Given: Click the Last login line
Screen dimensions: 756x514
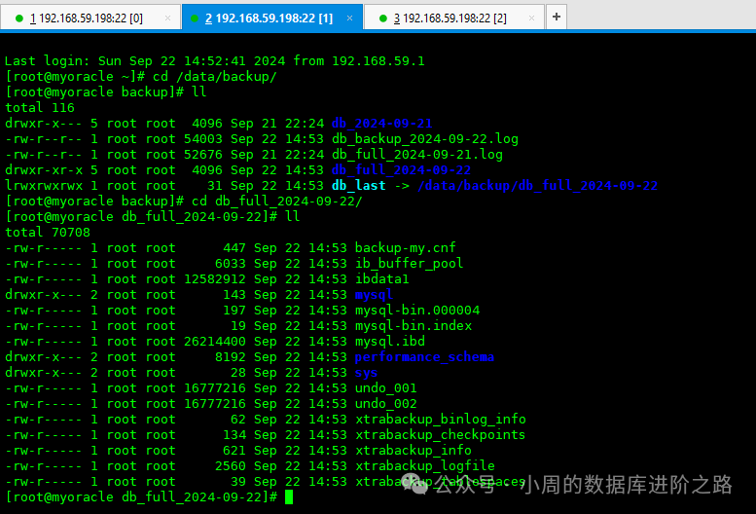Looking at the screenshot, I should [x=215, y=60].
